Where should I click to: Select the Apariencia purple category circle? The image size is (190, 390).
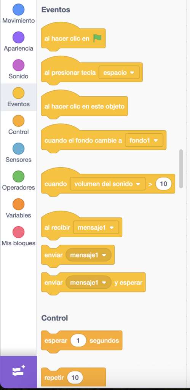tap(18, 38)
